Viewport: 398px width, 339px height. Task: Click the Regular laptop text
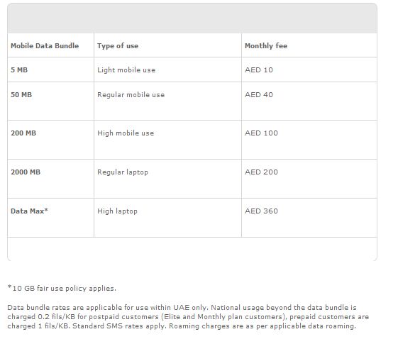[123, 172]
